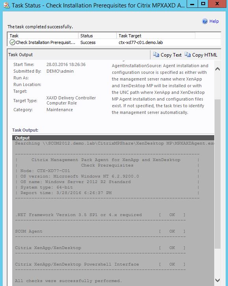This screenshot has width=228, height=286.
Task: Click the Success status cell
Action: click(88, 42)
